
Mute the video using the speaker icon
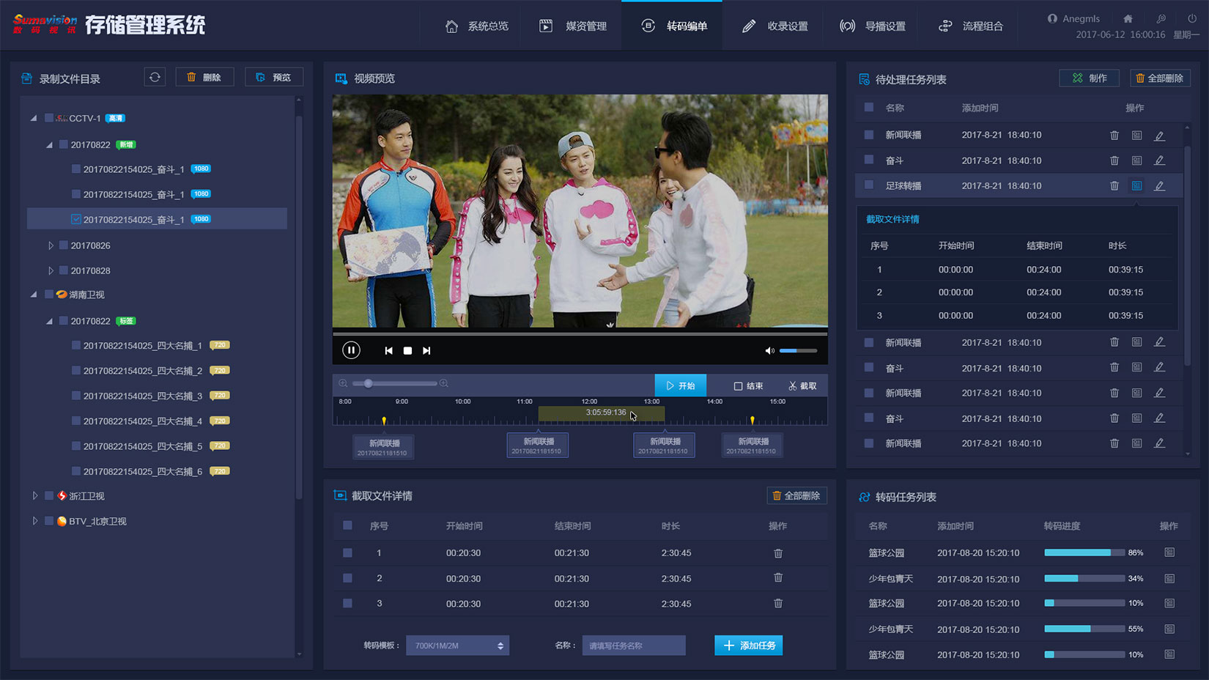coord(769,351)
